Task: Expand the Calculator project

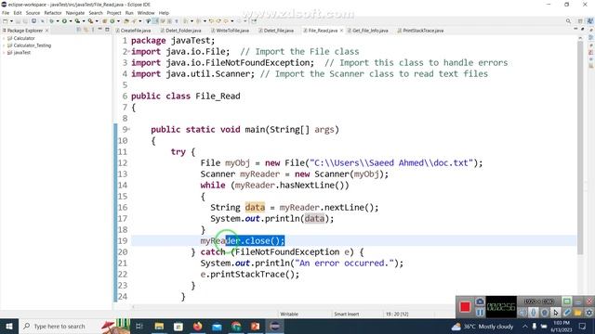Action: [x=4, y=38]
